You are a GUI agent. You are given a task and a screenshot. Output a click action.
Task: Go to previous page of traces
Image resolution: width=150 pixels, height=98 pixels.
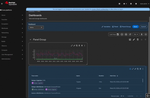point(137,96)
